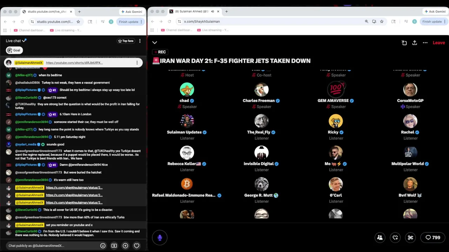Image resolution: width=449 pixels, height=252 pixels.
Task: Open the live chat options kebab menu
Action: tap(140, 41)
